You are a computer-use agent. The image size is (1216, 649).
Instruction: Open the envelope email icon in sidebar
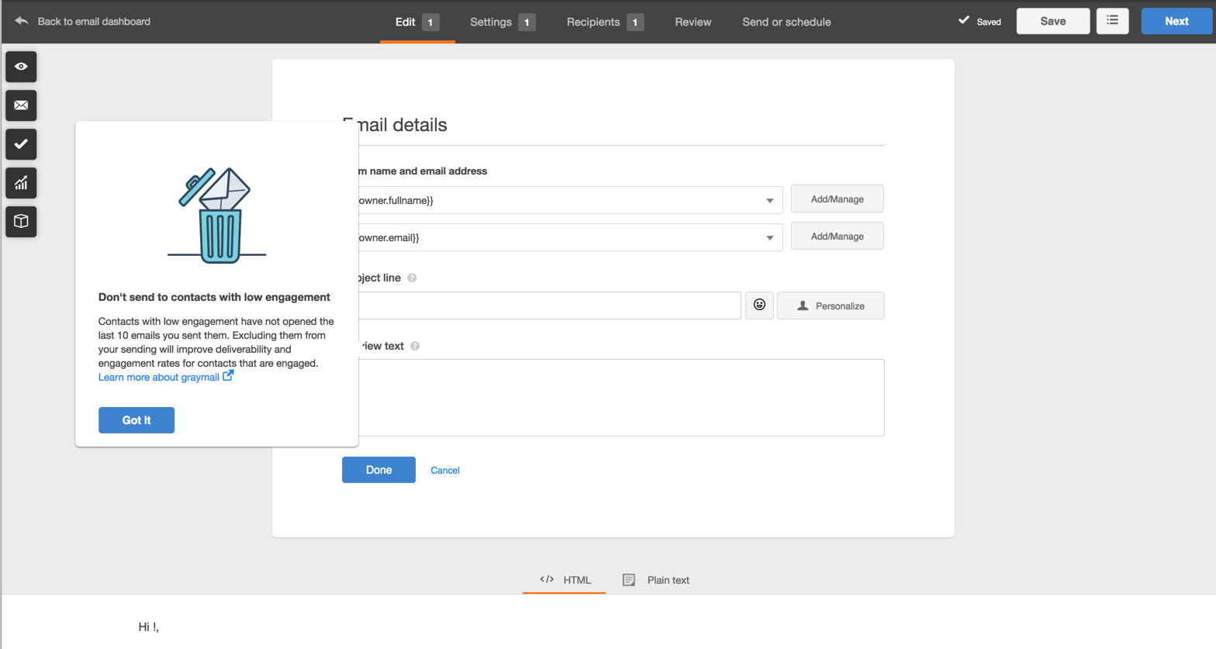point(21,105)
